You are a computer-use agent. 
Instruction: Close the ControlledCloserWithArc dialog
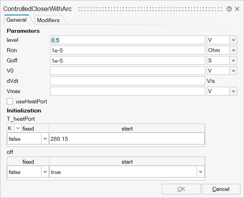pyautogui.click(x=237, y=9)
